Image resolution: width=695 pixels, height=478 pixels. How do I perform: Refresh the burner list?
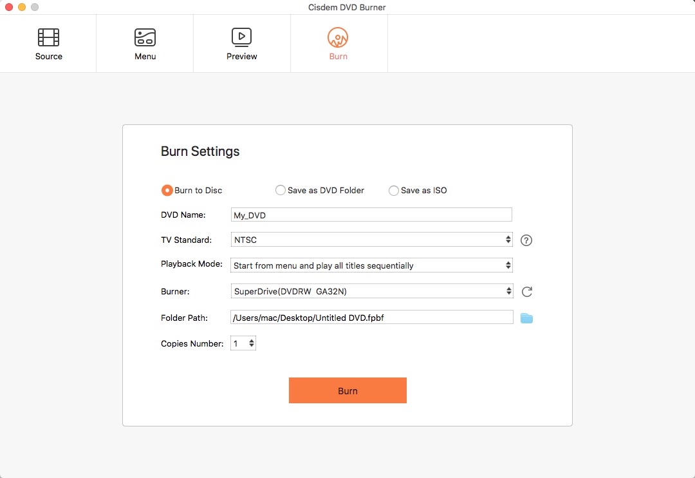526,292
